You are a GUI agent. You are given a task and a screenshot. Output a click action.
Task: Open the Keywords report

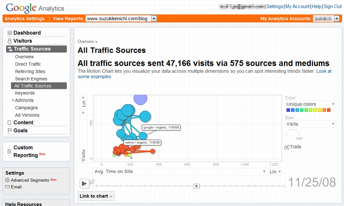point(25,93)
